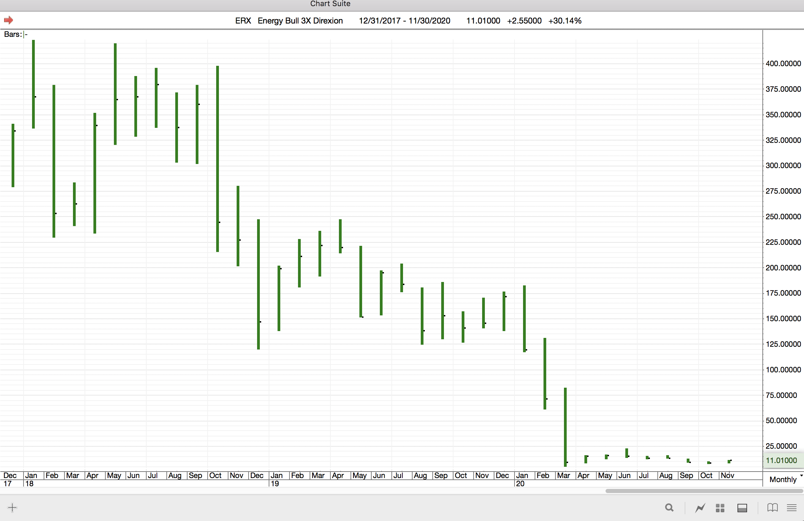
Task: Click the plus add button
Action: pos(12,507)
